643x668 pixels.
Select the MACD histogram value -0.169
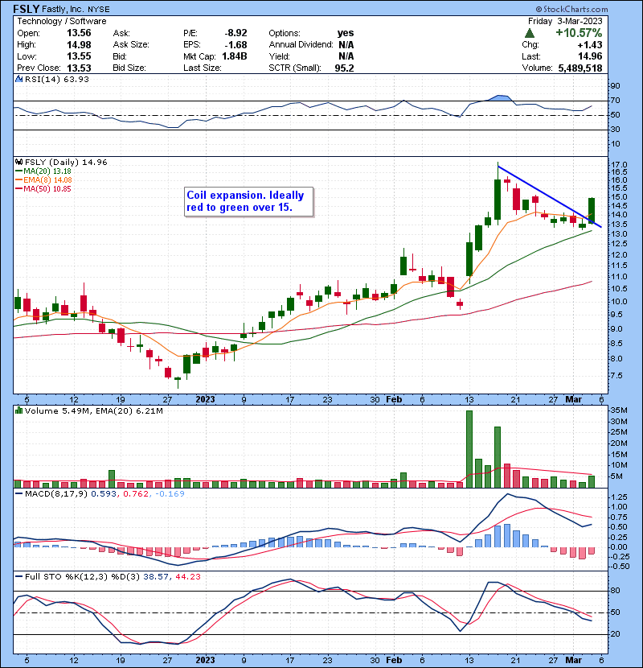point(170,494)
